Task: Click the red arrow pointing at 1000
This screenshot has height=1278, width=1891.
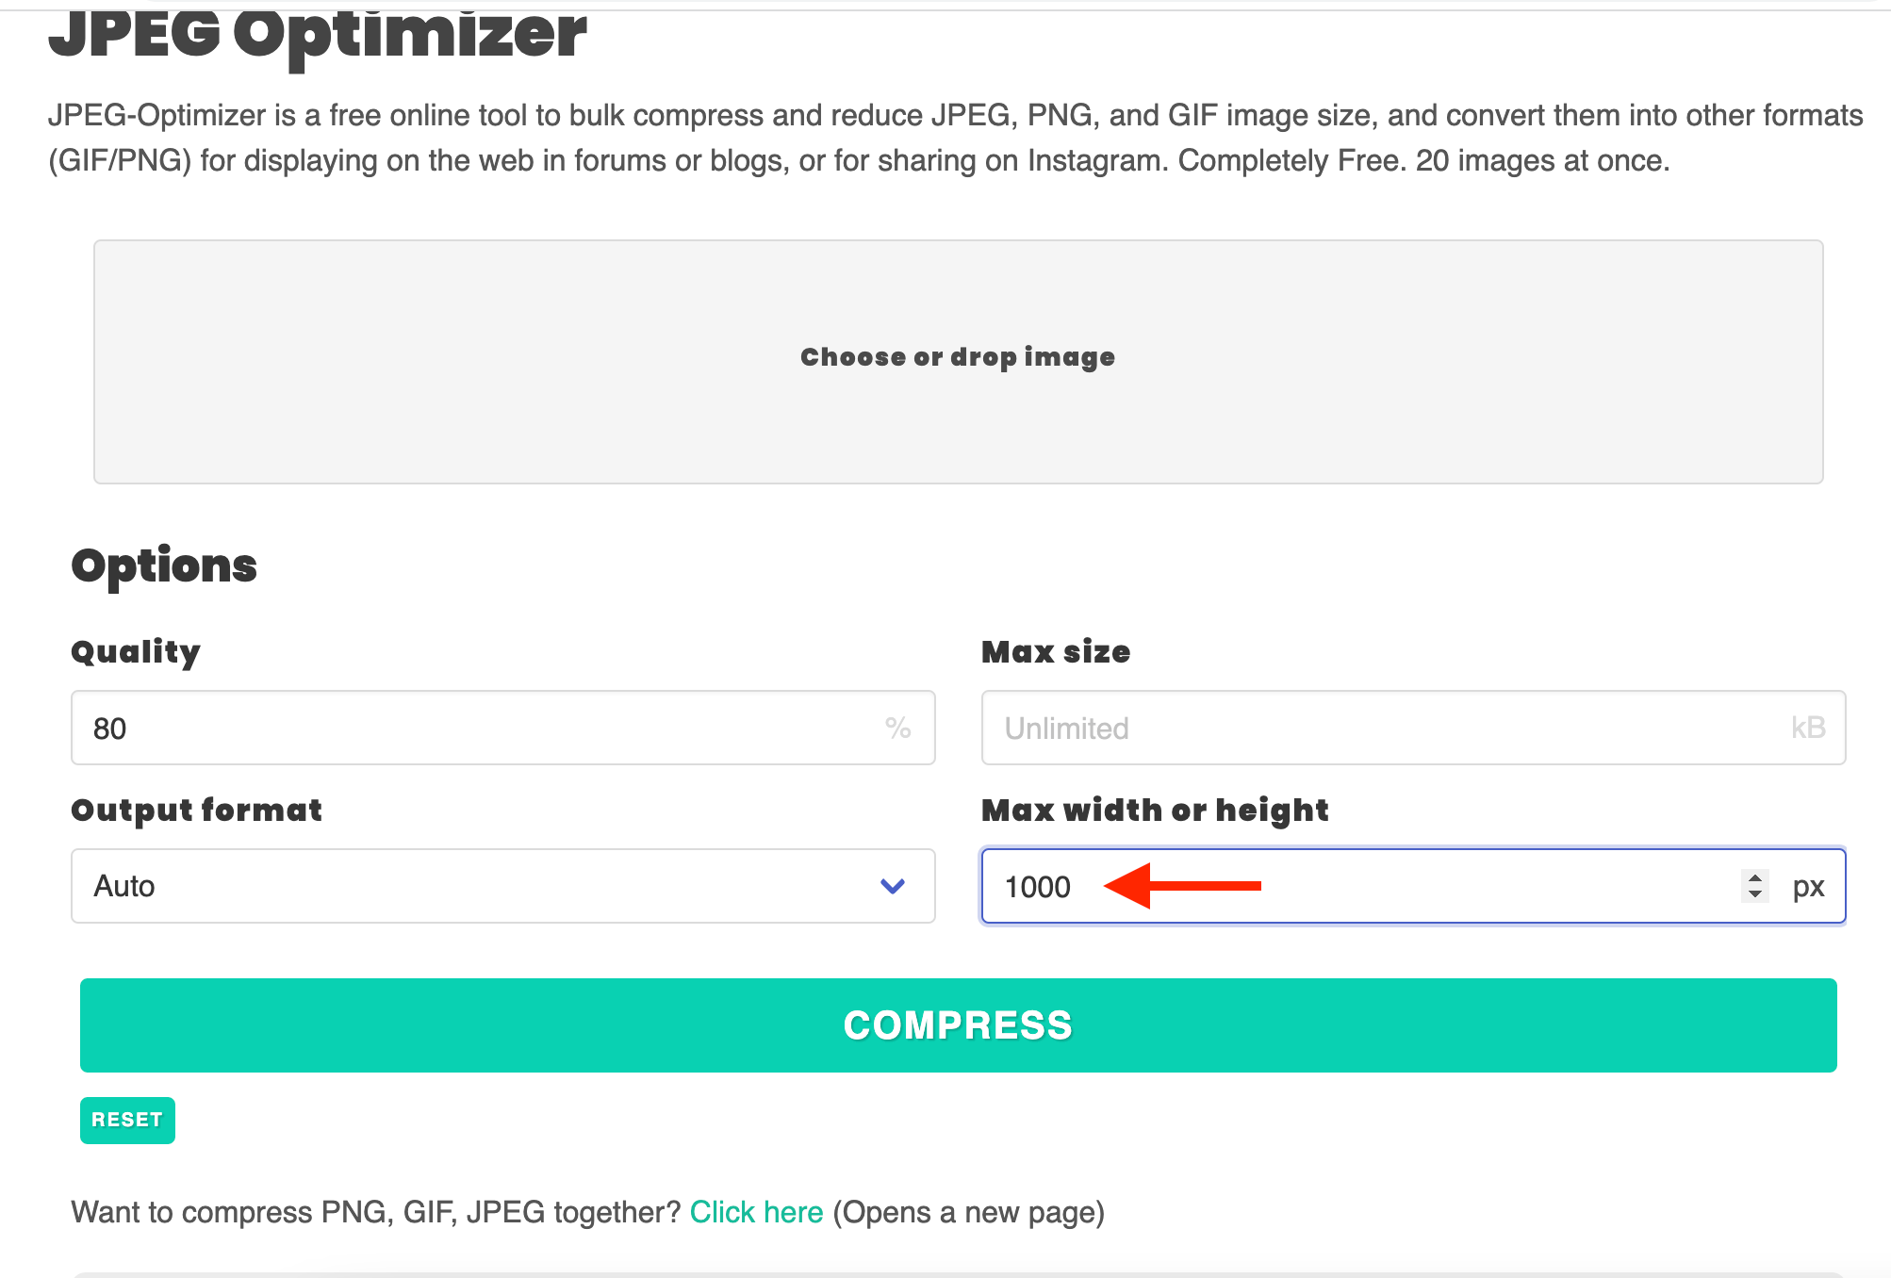Action: pos(1183,886)
